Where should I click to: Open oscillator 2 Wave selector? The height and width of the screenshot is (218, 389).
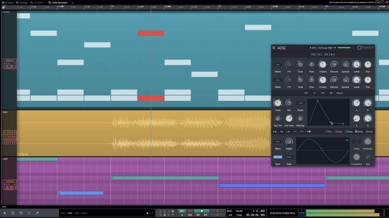[278, 80]
